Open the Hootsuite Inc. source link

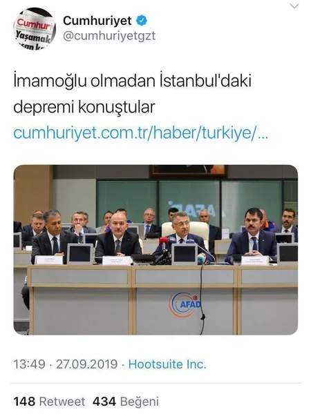tap(167, 364)
